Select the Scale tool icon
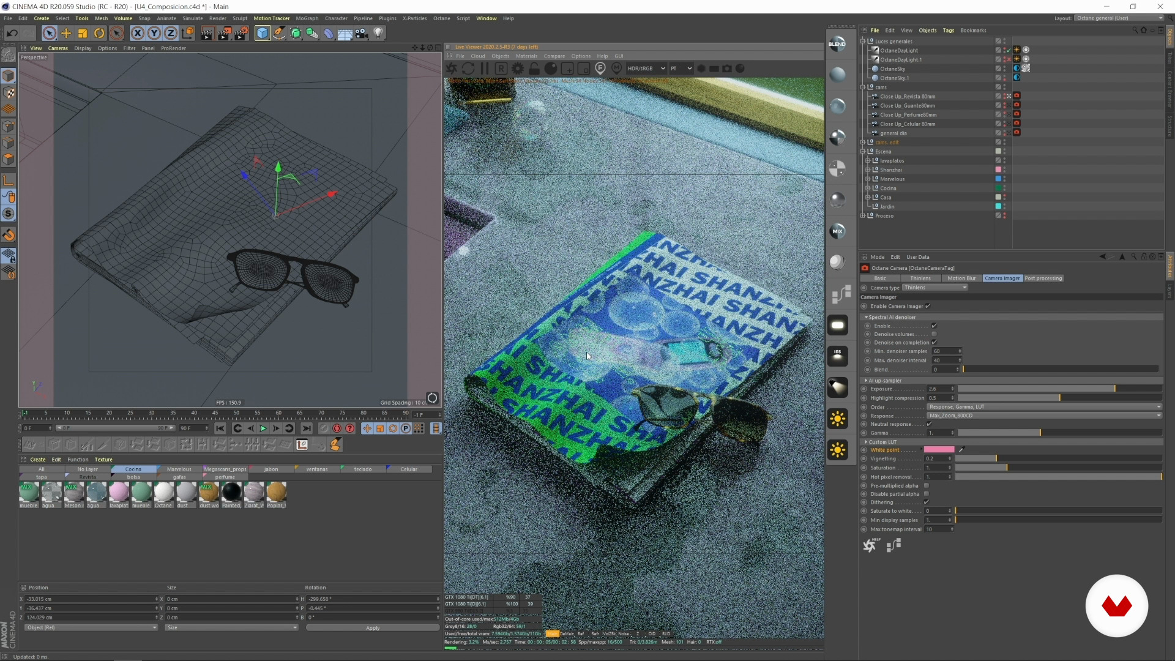Viewport: 1175px width, 661px height. pyautogui.click(x=83, y=33)
